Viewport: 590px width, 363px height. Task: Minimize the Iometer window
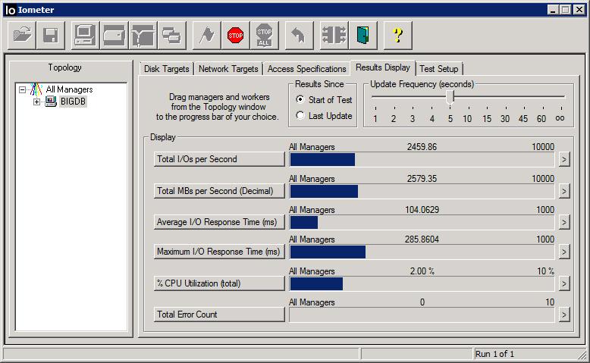(x=552, y=10)
